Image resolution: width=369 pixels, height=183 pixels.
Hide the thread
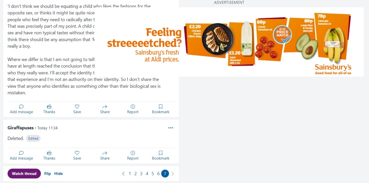click(x=58, y=173)
